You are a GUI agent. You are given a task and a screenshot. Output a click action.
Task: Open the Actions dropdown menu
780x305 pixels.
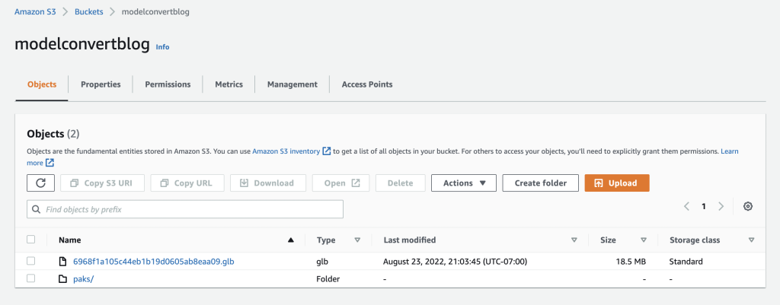pos(464,183)
